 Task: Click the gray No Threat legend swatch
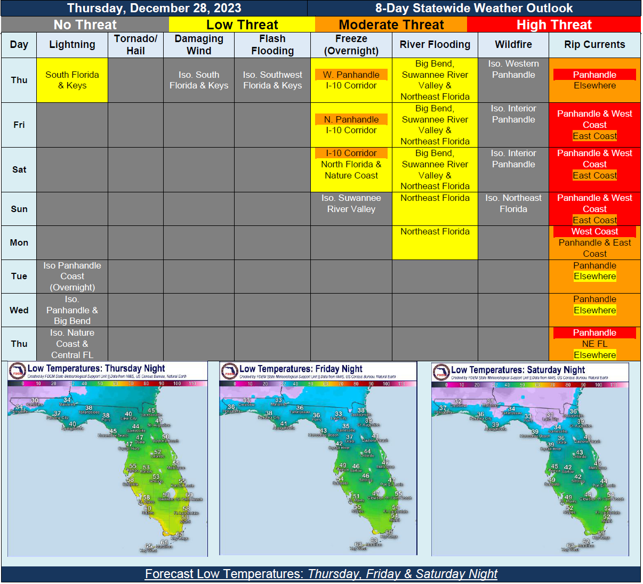pyautogui.click(x=84, y=25)
